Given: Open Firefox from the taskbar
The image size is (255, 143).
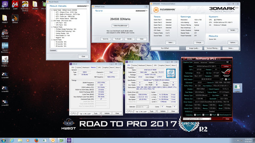Looking at the screenshot, I should pyautogui.click(x=36, y=140).
